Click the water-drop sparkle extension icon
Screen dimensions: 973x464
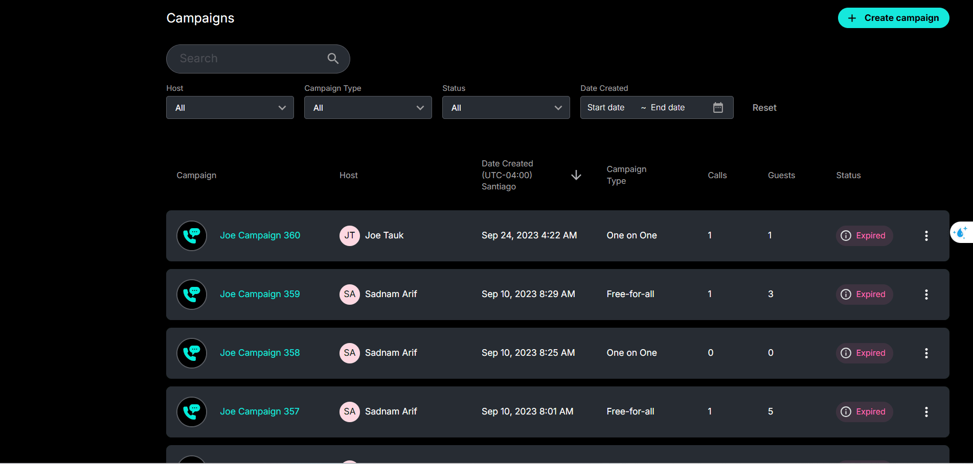tap(961, 232)
